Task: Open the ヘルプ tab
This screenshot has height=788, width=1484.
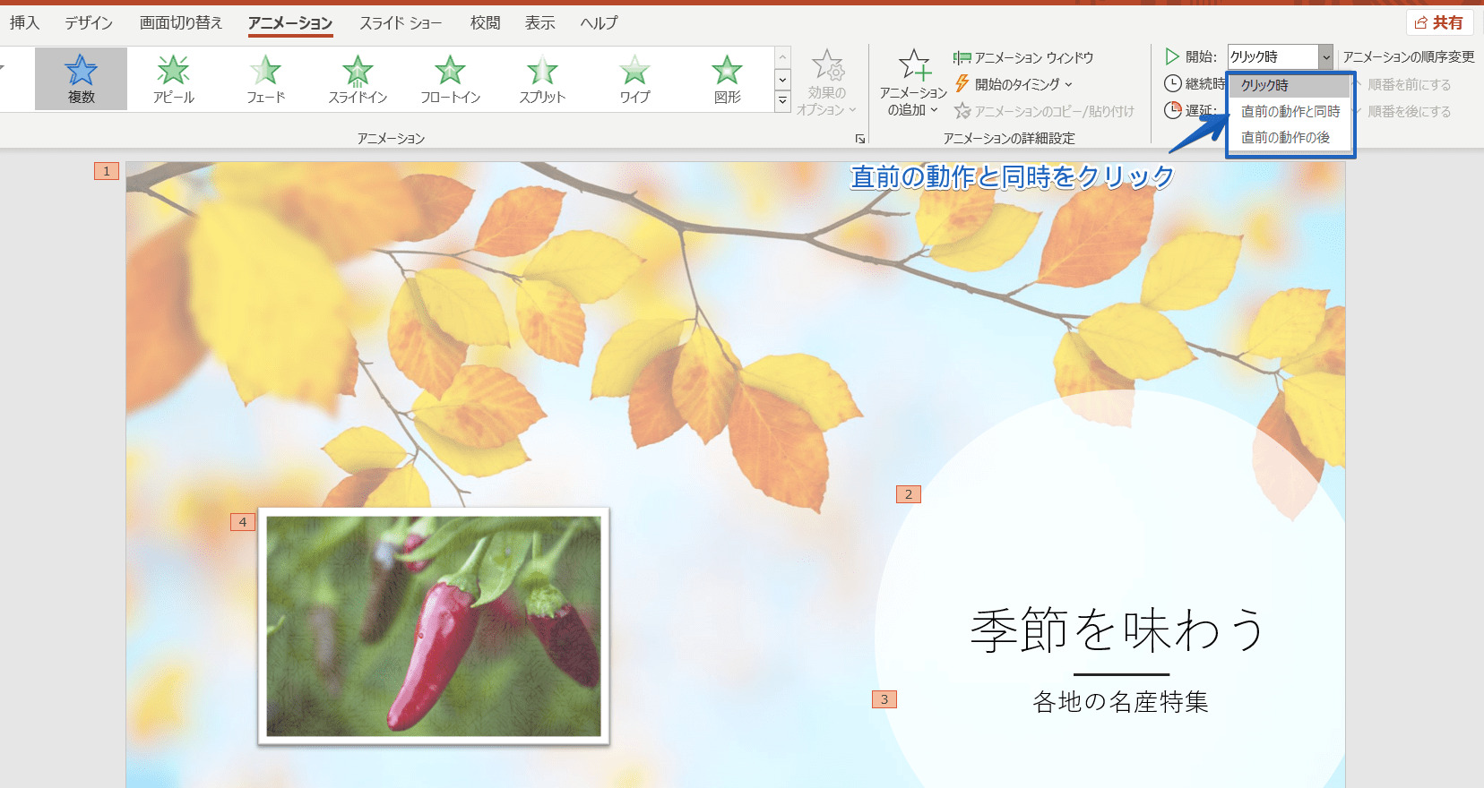Action: click(599, 22)
